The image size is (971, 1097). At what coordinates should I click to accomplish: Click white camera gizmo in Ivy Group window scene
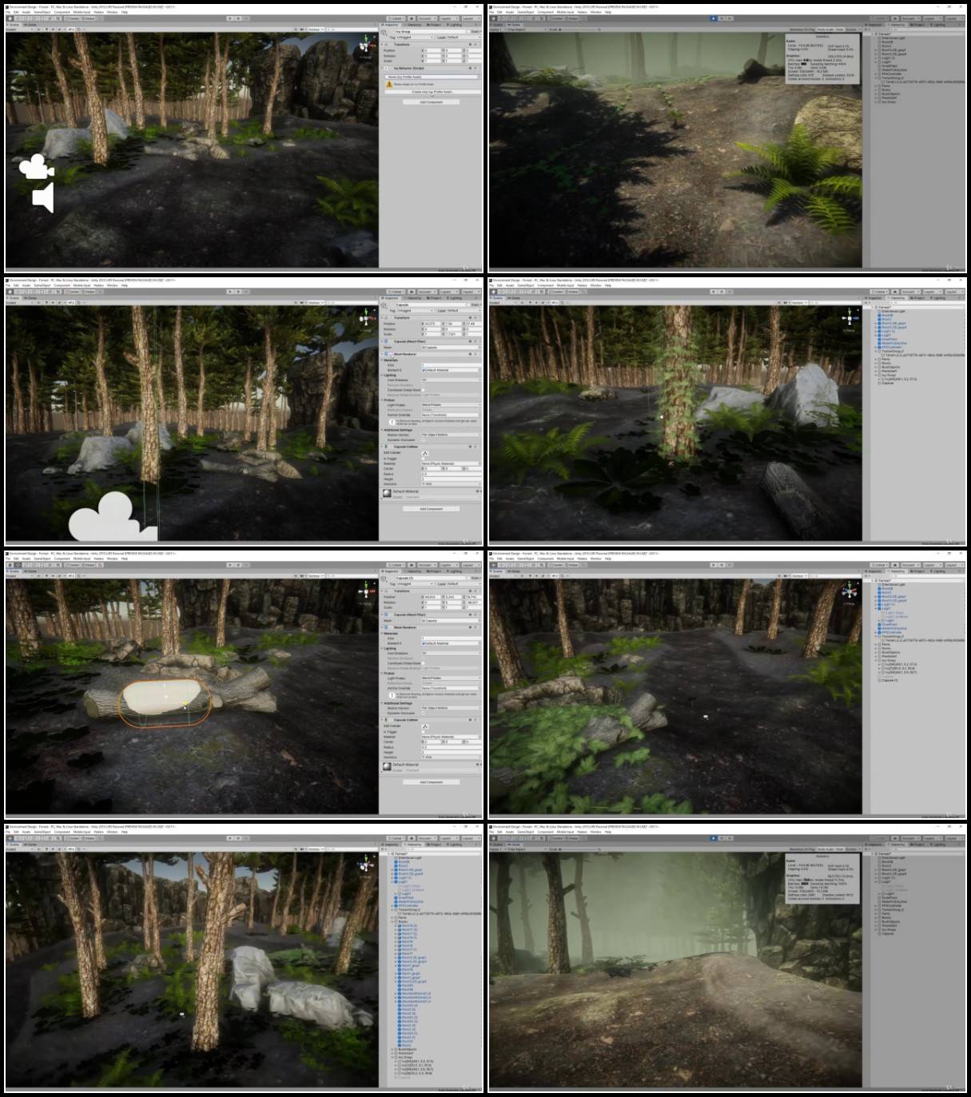[x=36, y=167]
